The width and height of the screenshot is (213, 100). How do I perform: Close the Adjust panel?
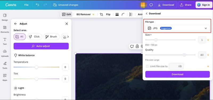coord(67,24)
